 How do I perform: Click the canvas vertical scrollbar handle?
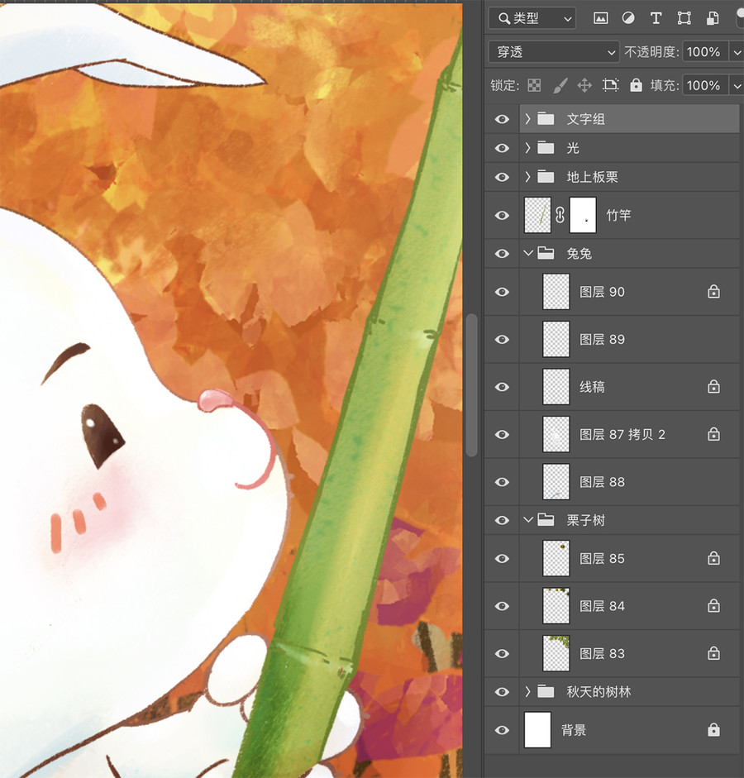472,385
